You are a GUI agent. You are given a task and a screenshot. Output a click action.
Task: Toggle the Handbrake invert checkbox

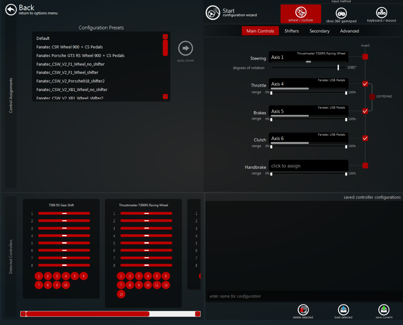point(365,165)
